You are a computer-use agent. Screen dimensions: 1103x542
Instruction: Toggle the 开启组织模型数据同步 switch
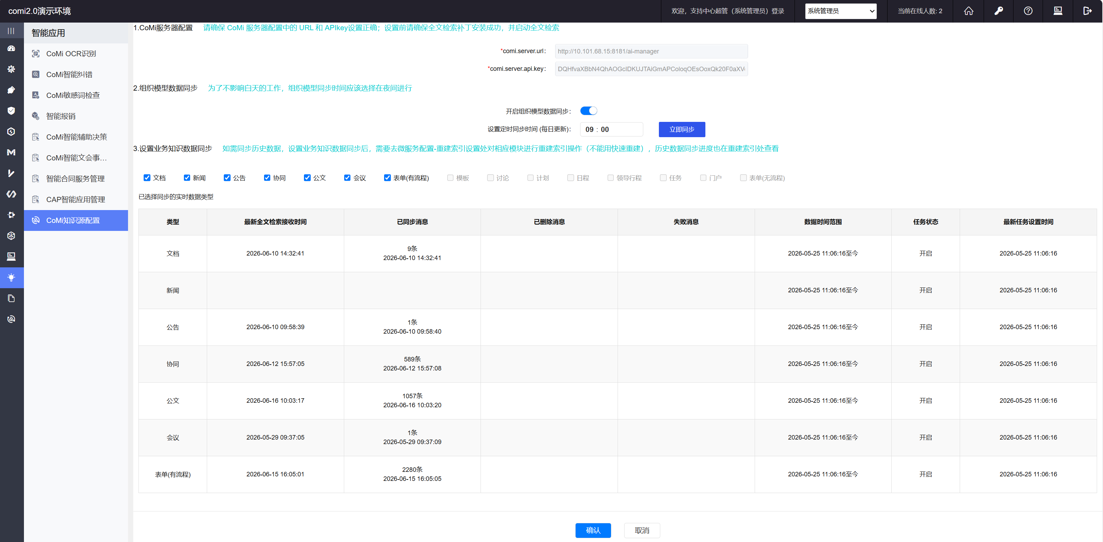point(588,111)
